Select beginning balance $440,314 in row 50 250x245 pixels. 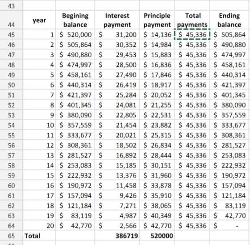click(75, 85)
